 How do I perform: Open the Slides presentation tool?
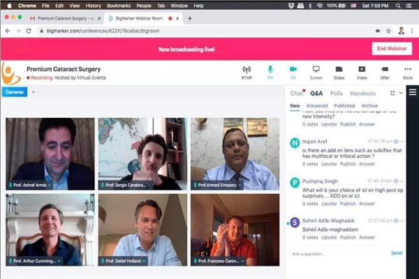pyautogui.click(x=339, y=72)
